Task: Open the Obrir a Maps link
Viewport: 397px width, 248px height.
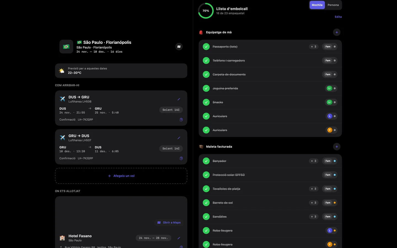Action: [x=169, y=222]
